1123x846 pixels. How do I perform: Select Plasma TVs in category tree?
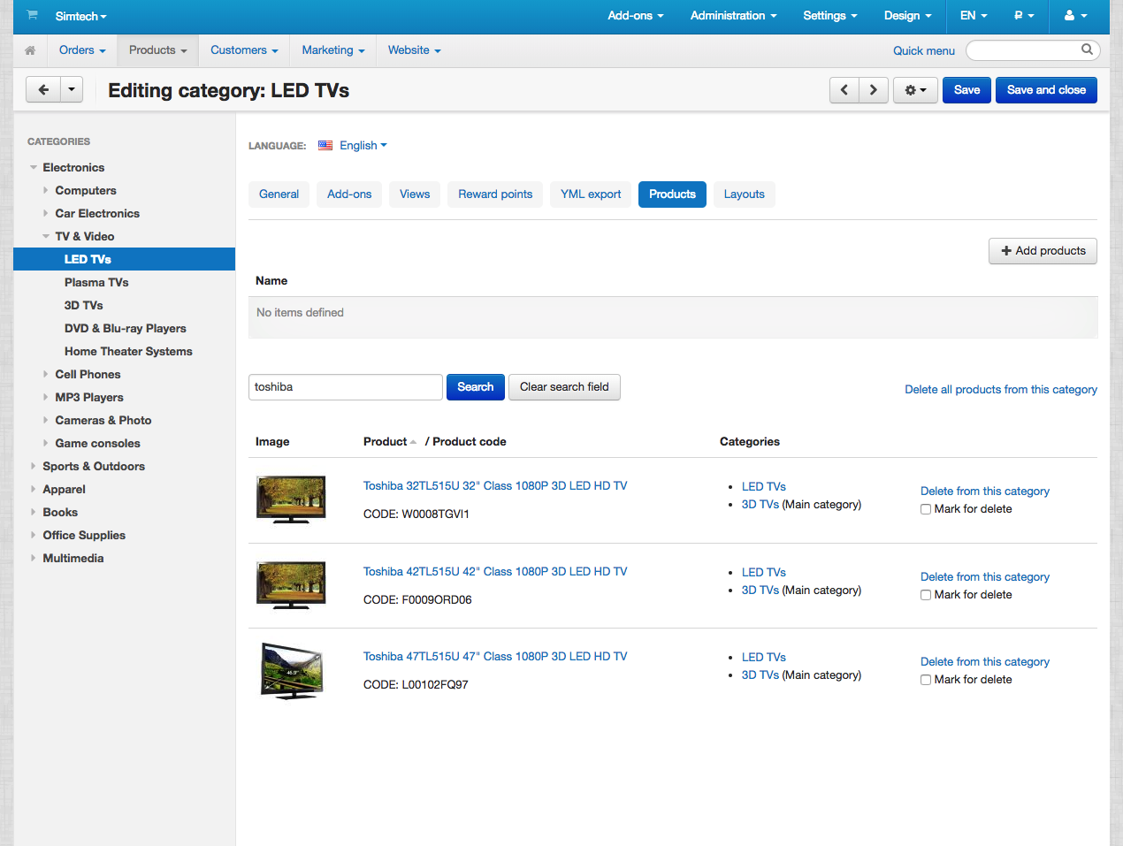click(96, 283)
